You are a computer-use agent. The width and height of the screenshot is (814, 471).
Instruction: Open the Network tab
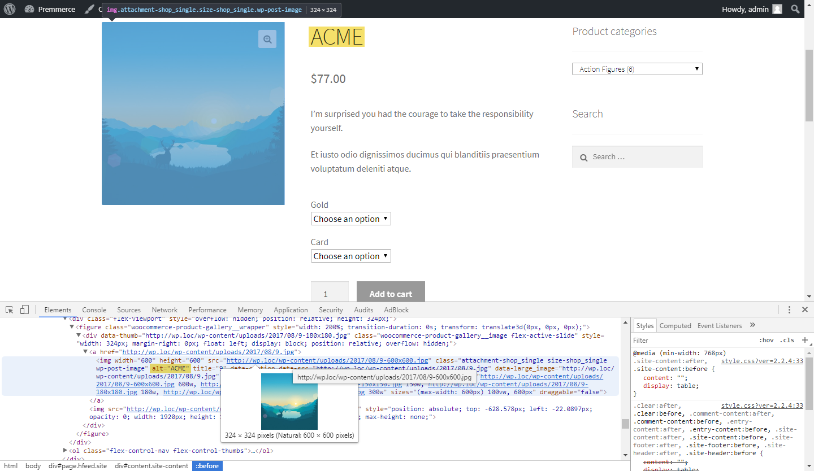(x=164, y=309)
